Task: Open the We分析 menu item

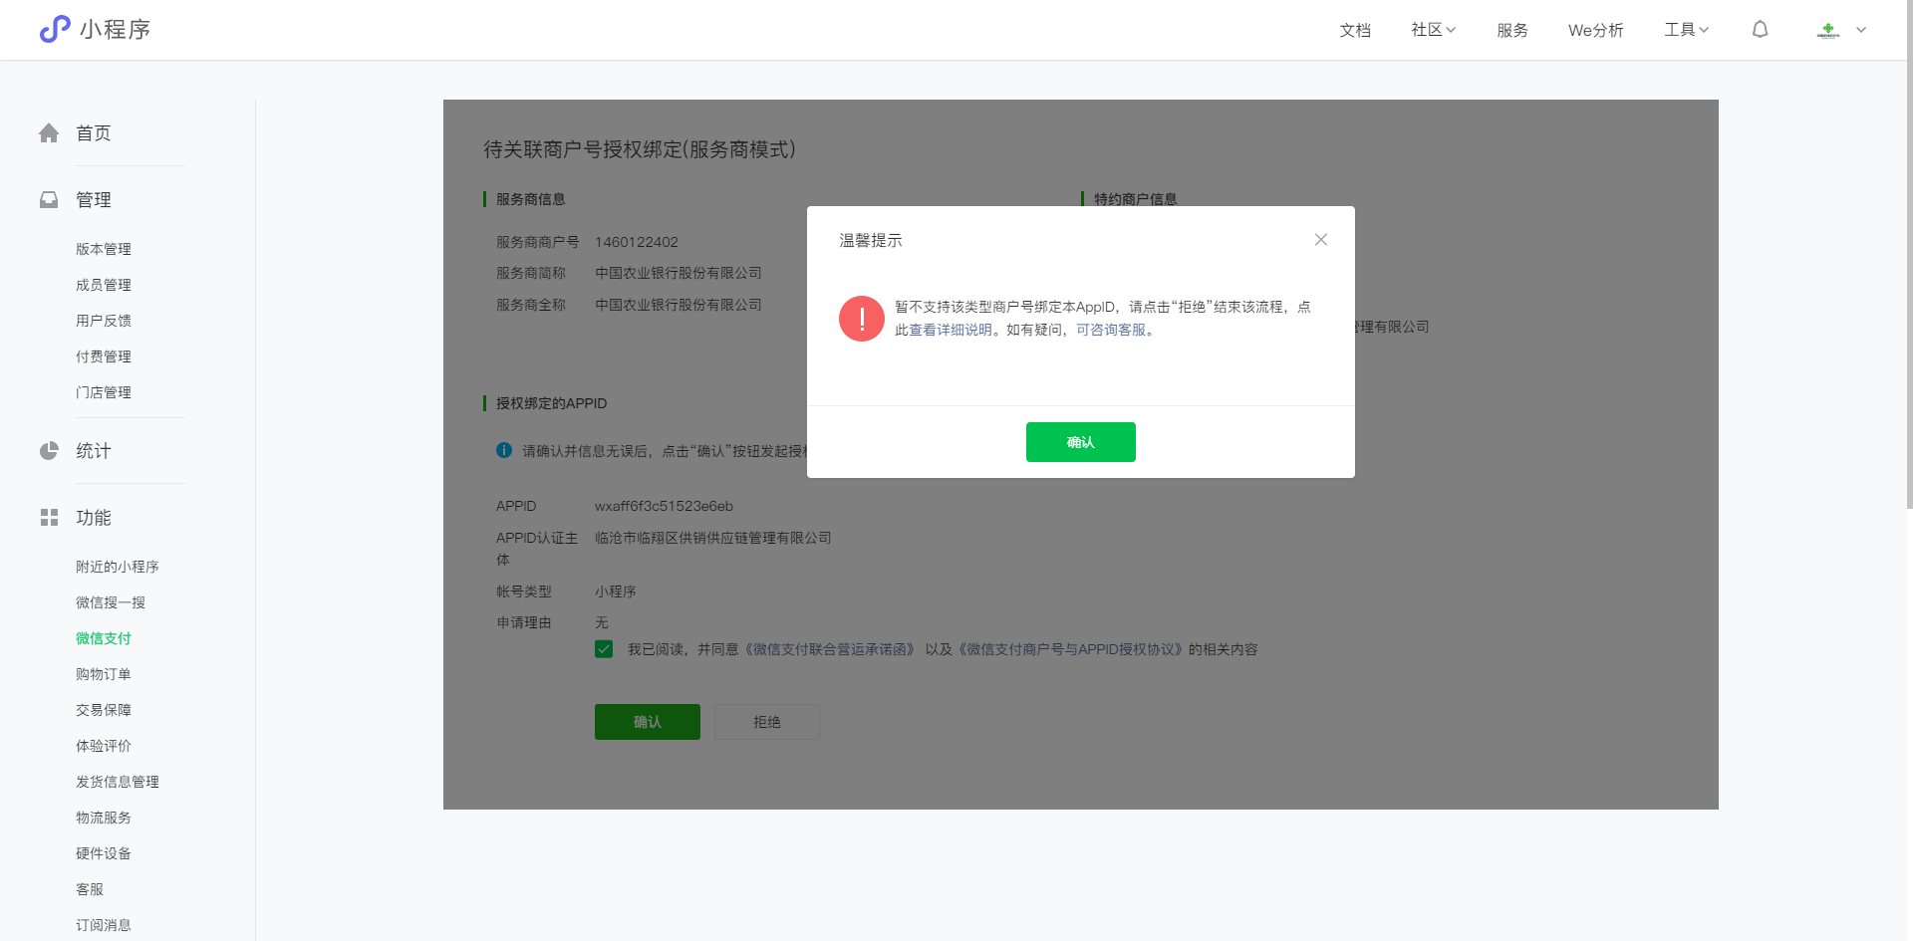Action: point(1596,30)
